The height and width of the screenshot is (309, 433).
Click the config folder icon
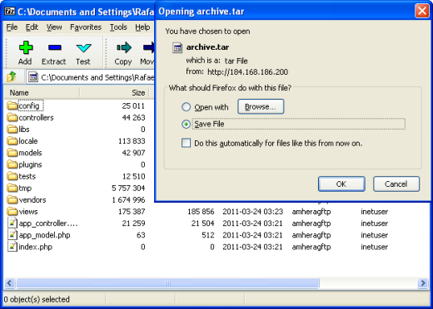12,105
